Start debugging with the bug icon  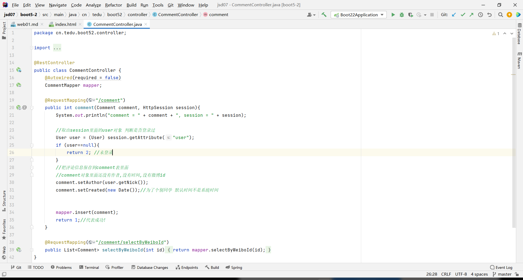[x=402, y=15]
